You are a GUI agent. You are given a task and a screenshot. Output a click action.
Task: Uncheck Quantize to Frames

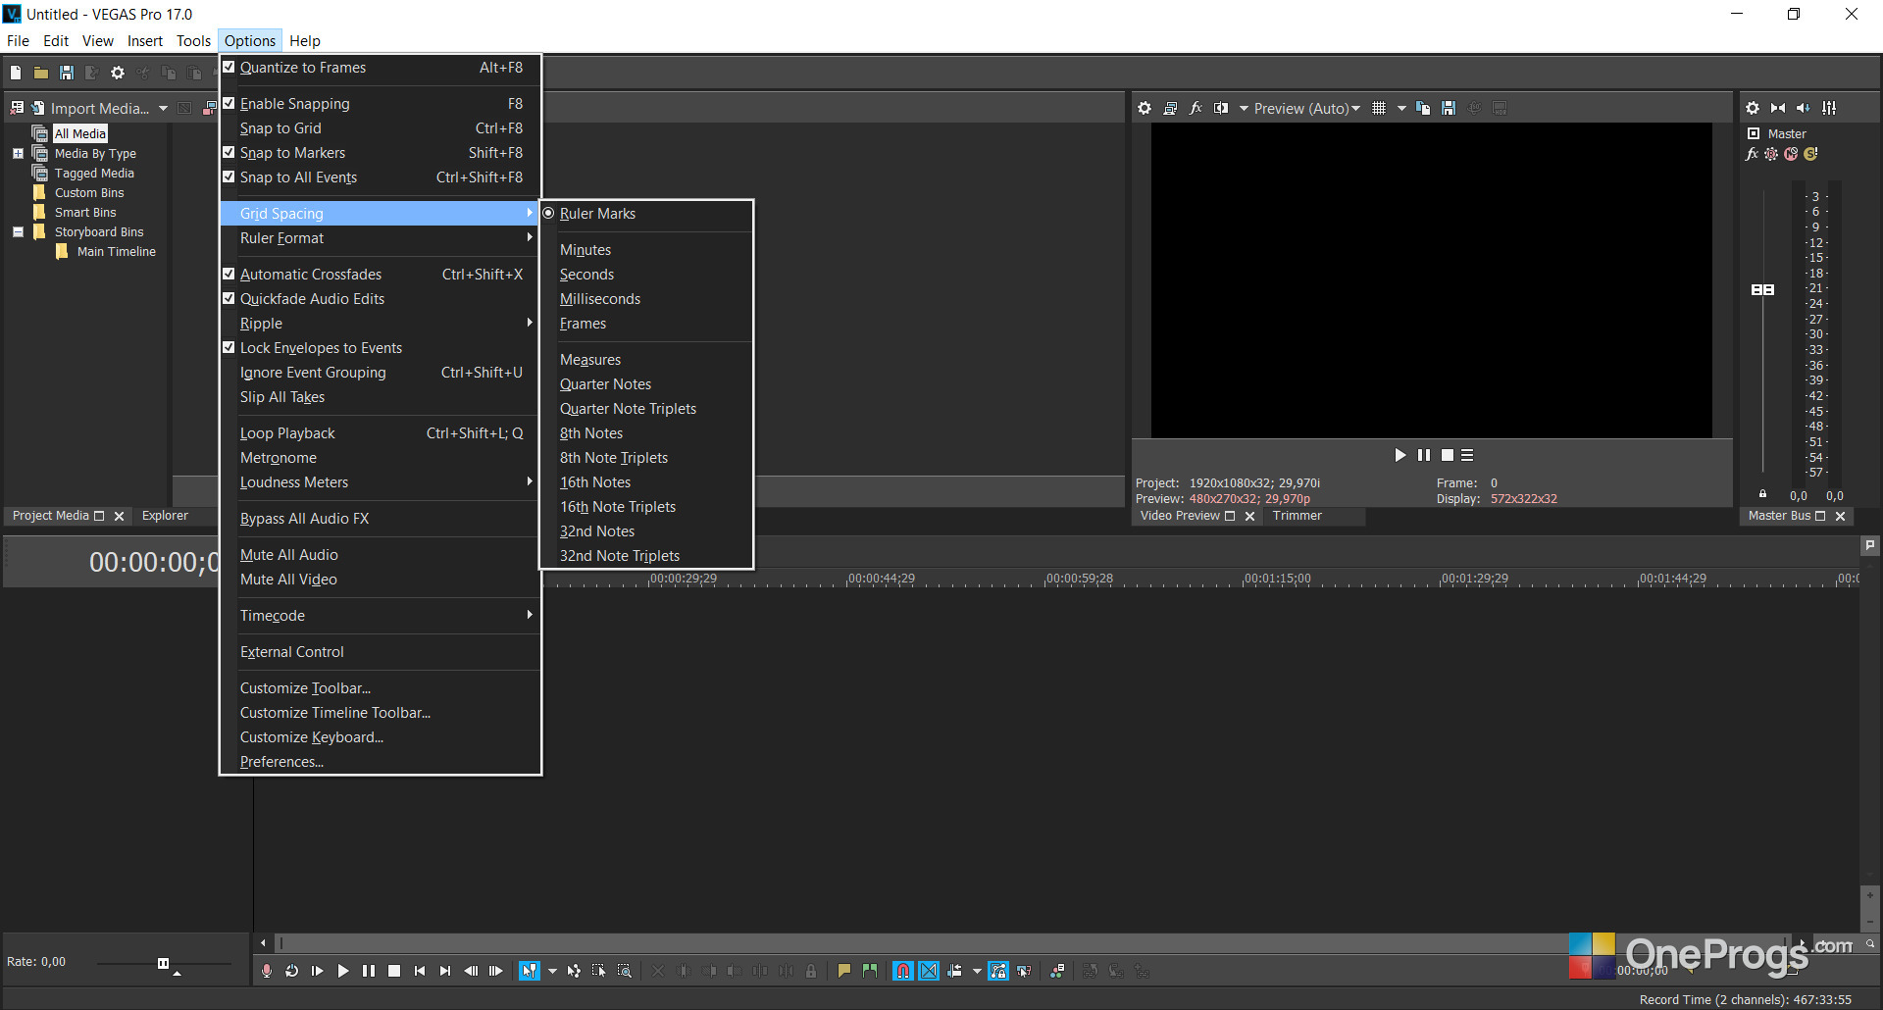[381, 68]
